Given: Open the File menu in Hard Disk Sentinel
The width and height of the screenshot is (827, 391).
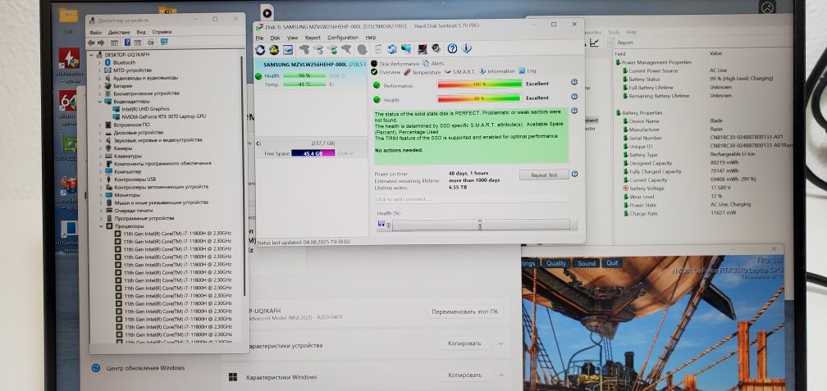Looking at the screenshot, I should click(x=259, y=38).
